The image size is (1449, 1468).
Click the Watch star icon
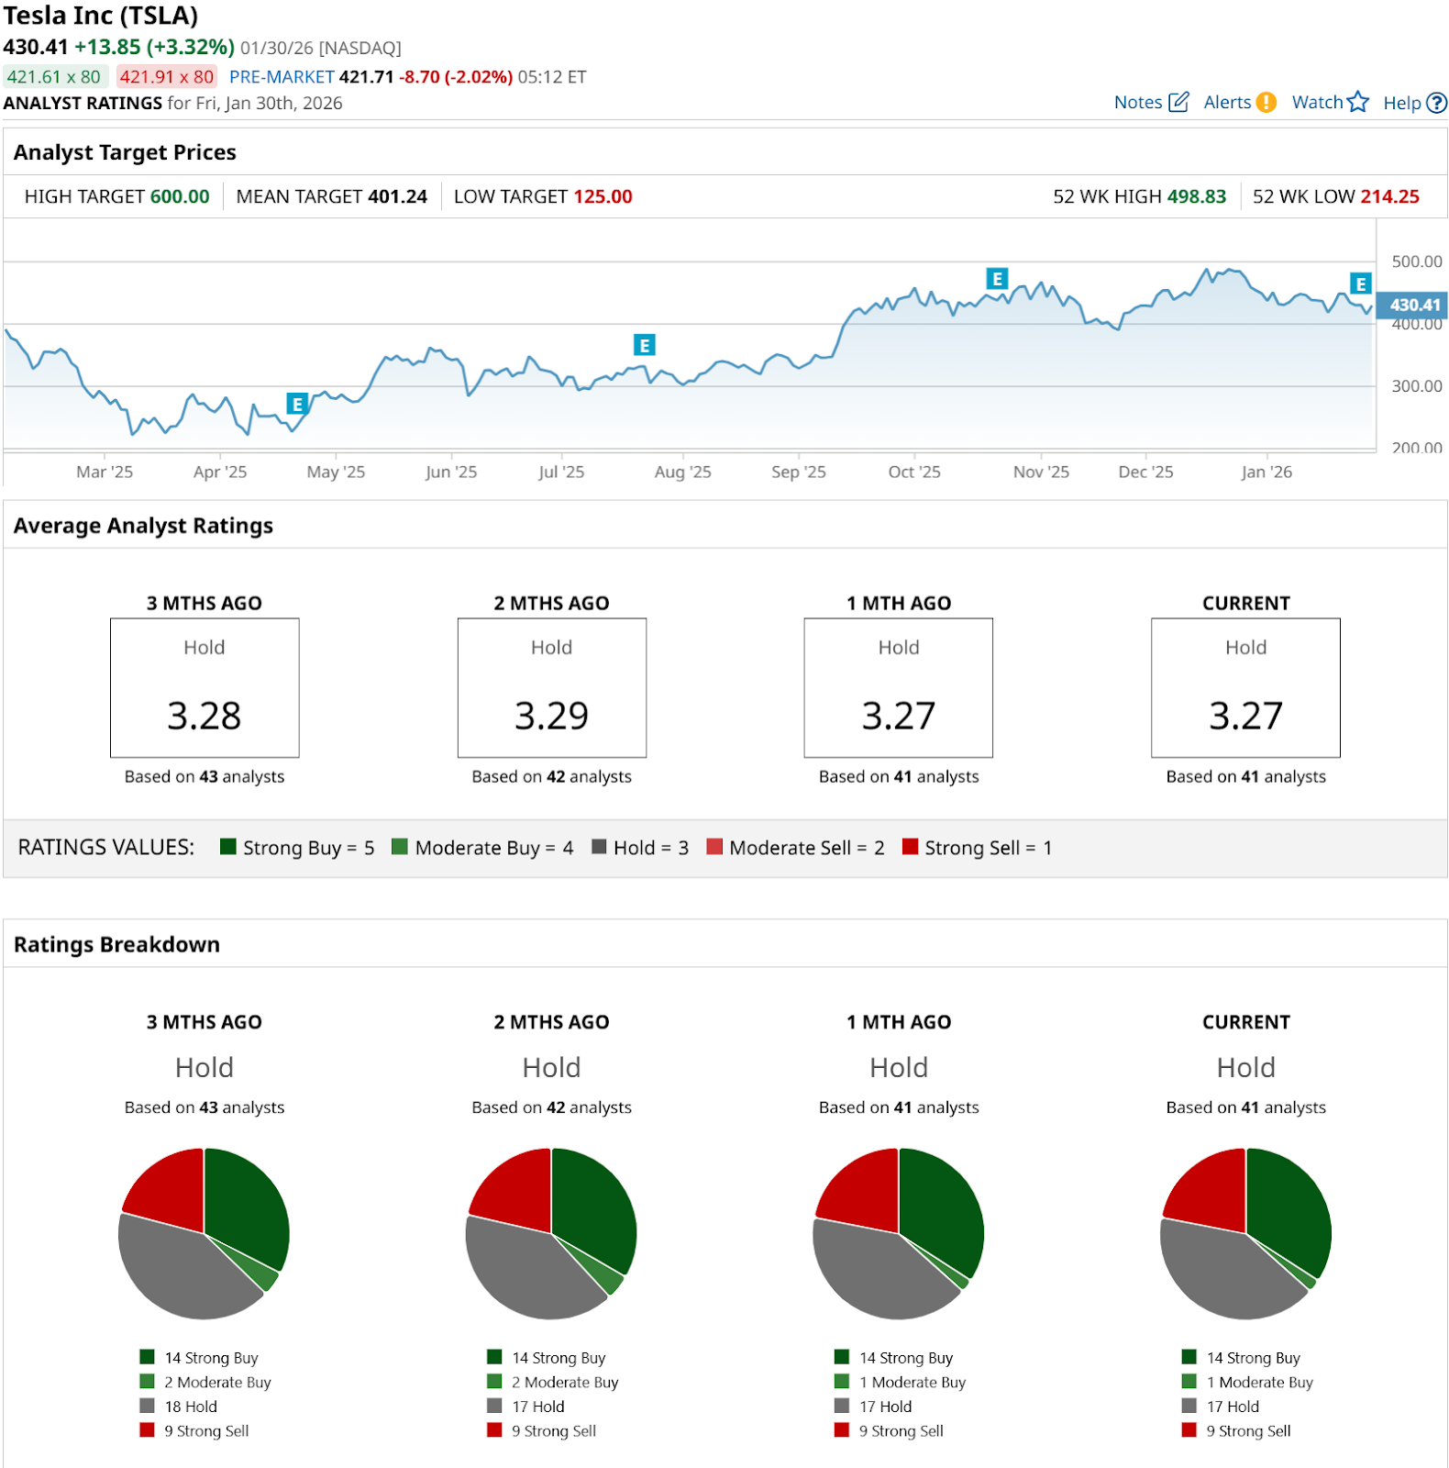pos(1358,102)
